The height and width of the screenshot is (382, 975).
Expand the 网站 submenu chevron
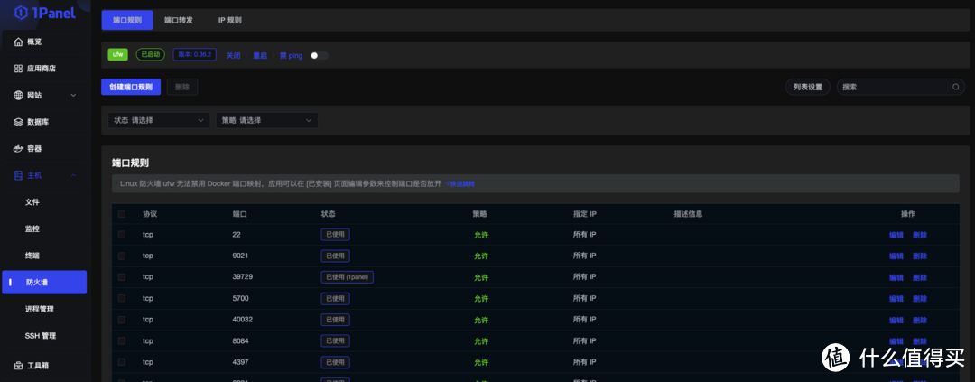(73, 95)
